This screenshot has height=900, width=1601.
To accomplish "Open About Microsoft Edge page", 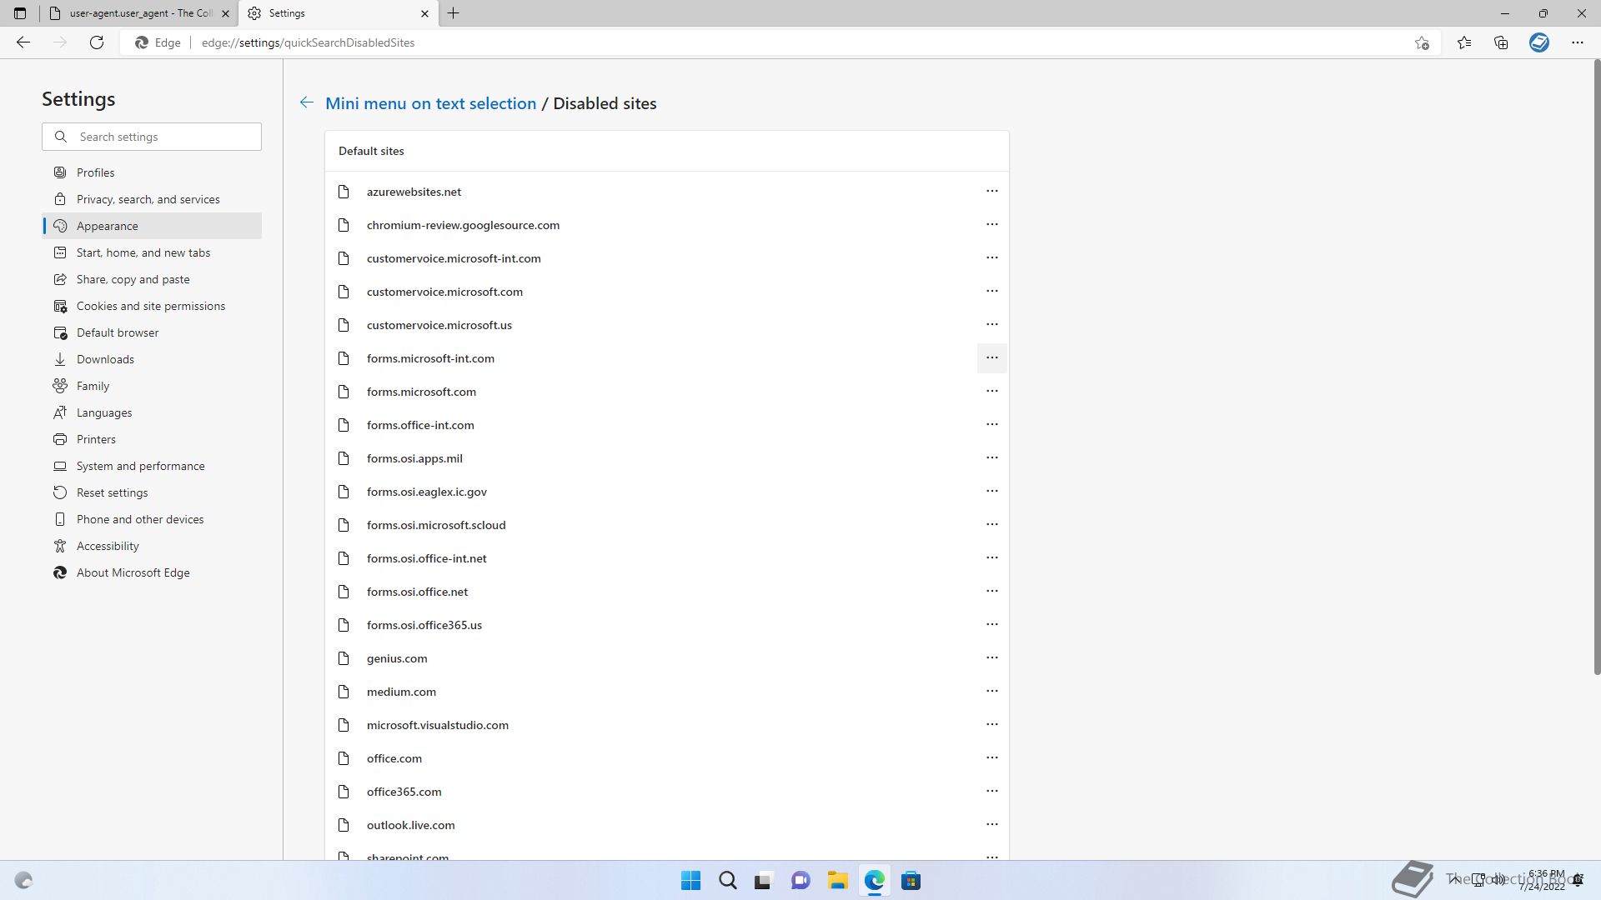I will 152,572.
